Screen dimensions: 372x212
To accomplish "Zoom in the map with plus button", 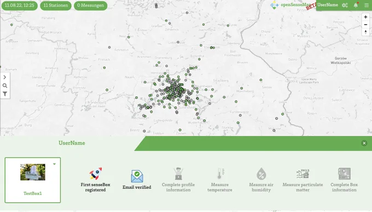I will (x=365, y=17).
